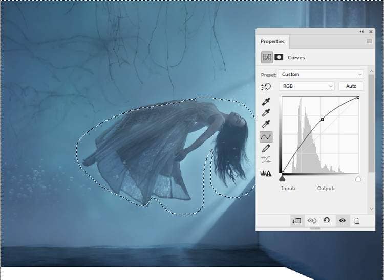Select the middle curve control point
The height and width of the screenshot is (280, 384).
[322, 119]
